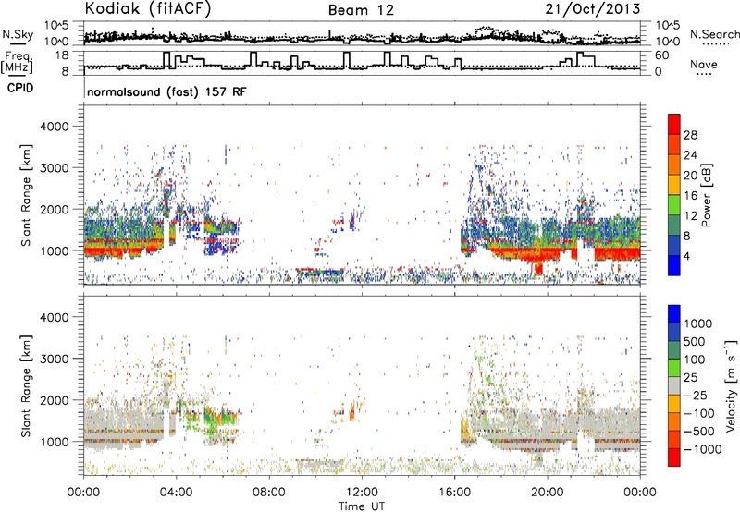Viewport: 740px width, 512px height.
Task: Click the red top segment of power colorbar
Action: [674, 124]
